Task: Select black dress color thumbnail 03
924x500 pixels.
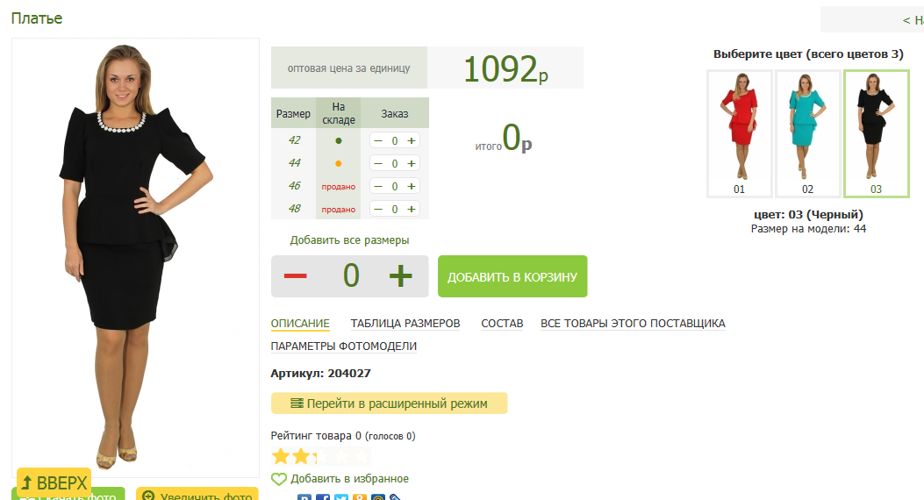Action: [x=877, y=133]
